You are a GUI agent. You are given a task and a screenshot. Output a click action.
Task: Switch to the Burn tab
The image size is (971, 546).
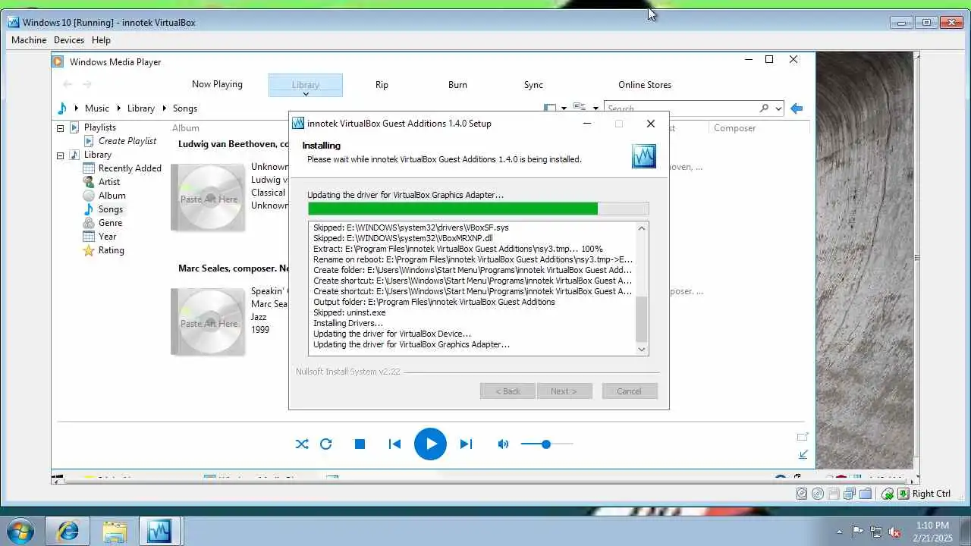pos(457,85)
